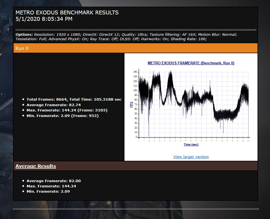
Task: Click Min. Framerate 2.09 in average results
Action: [48, 191]
